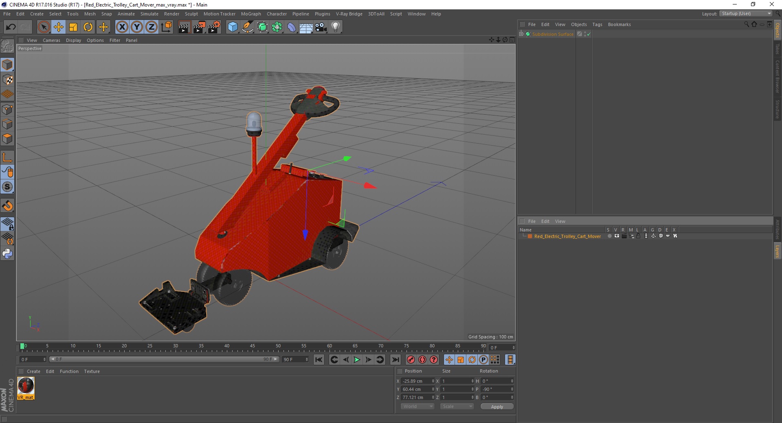The width and height of the screenshot is (782, 423).
Task: Click Make Editable icon in left sidebar
Action: click(7, 46)
